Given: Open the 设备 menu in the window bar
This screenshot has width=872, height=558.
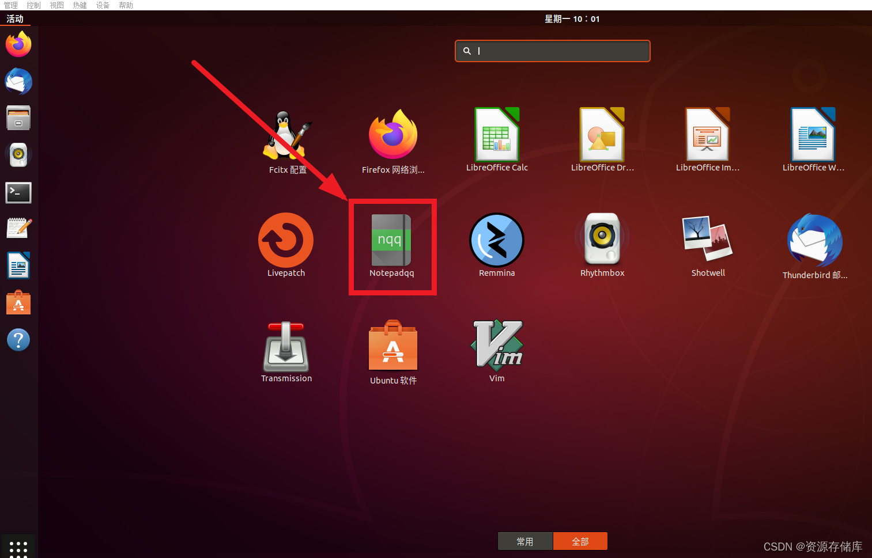Looking at the screenshot, I should tap(103, 5).
